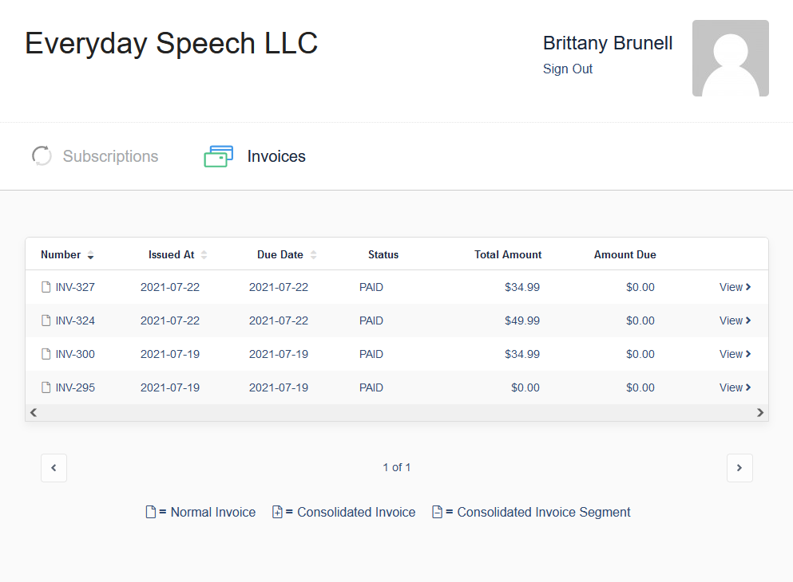Click the document icon beside INV-327

[x=46, y=287]
